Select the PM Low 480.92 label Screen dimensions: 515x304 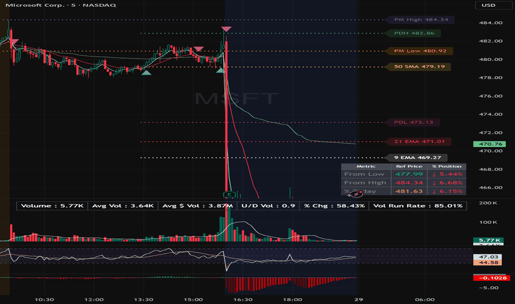(x=420, y=51)
